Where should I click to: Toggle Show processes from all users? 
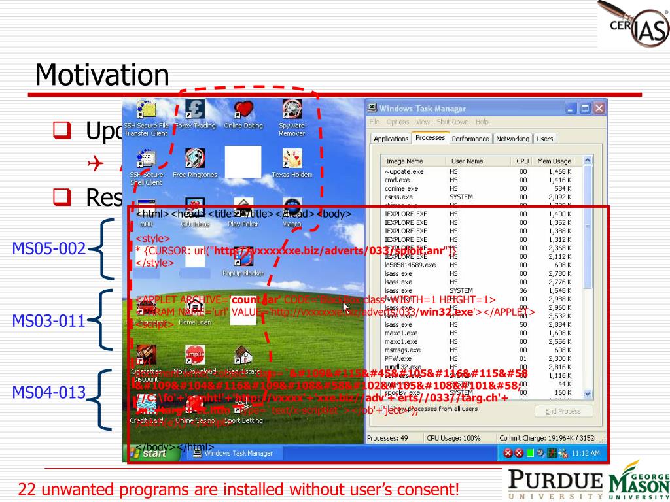tap(384, 409)
